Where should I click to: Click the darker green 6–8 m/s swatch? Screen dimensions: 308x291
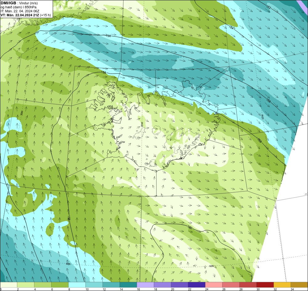point(60,285)
